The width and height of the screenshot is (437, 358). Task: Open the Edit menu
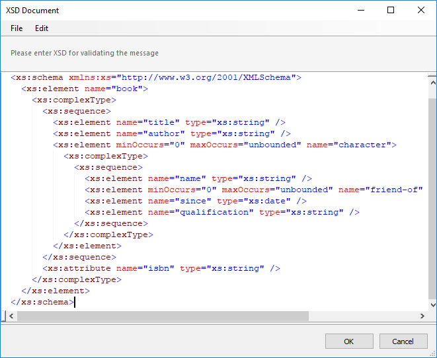pyautogui.click(x=42, y=28)
